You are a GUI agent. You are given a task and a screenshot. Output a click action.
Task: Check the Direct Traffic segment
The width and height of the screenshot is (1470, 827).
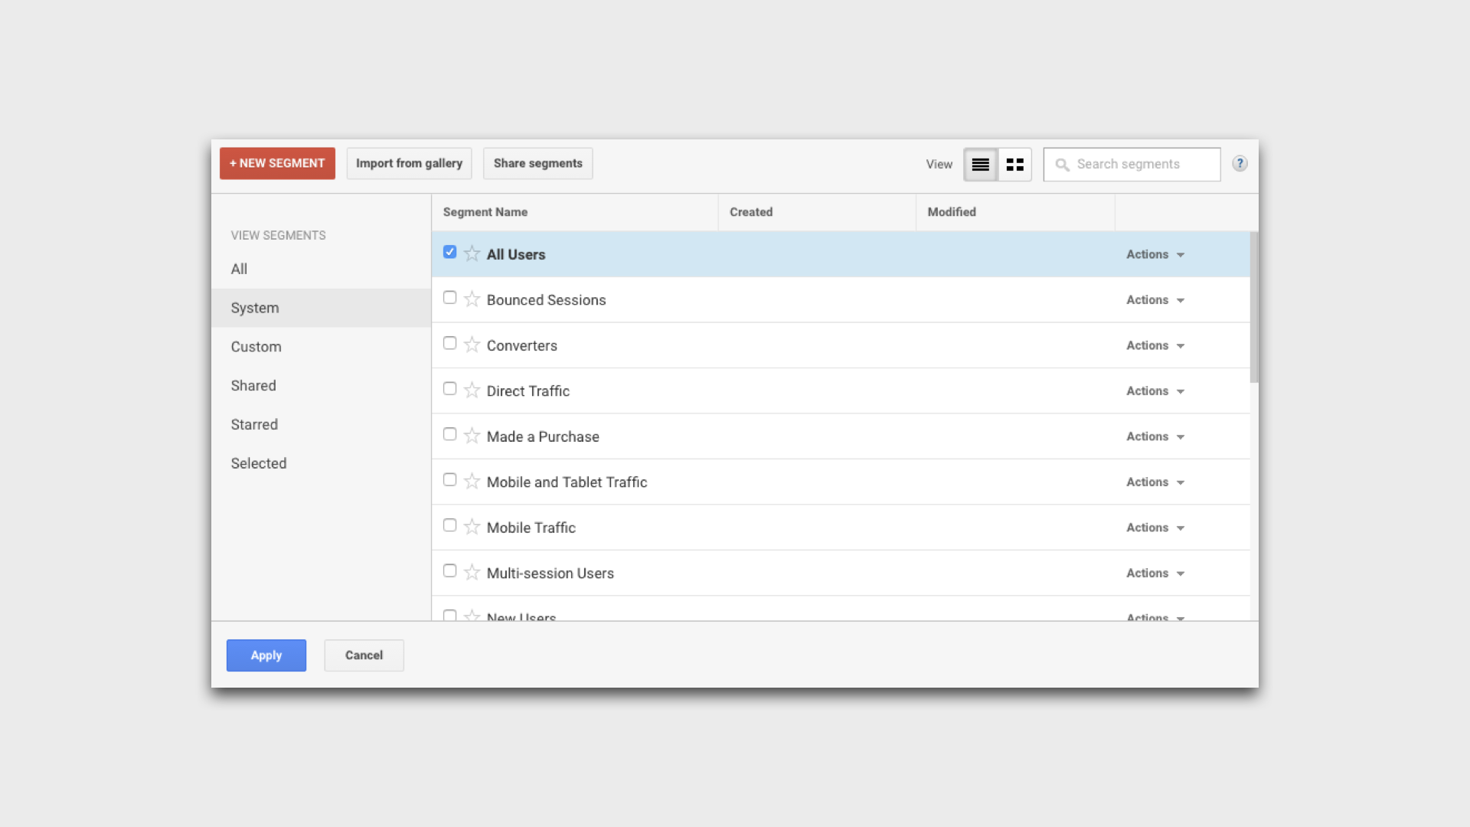(449, 388)
